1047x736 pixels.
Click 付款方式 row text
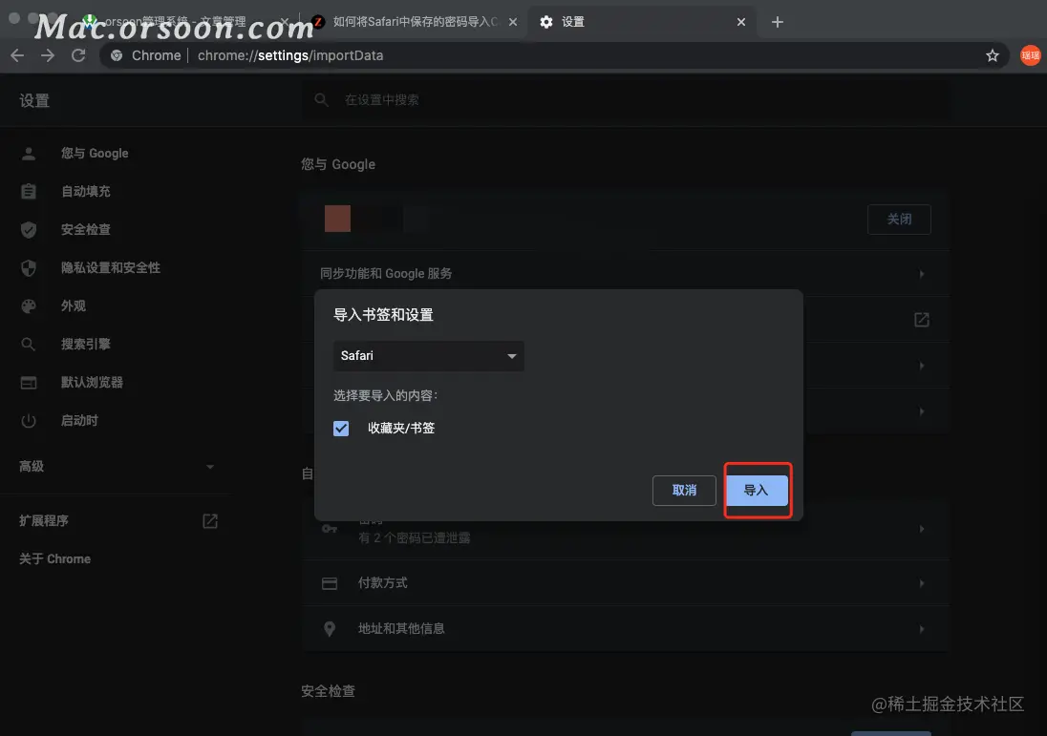point(383,583)
